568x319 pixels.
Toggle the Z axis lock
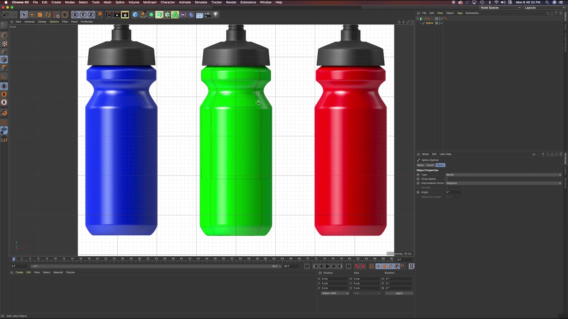[91, 15]
